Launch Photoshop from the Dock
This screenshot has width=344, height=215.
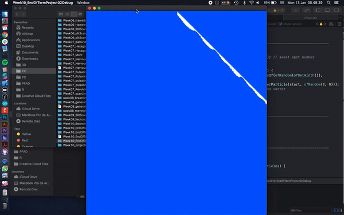pos(5,117)
